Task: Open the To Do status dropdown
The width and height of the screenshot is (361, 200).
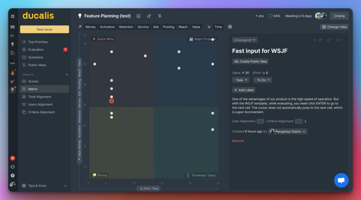Action: (263, 80)
